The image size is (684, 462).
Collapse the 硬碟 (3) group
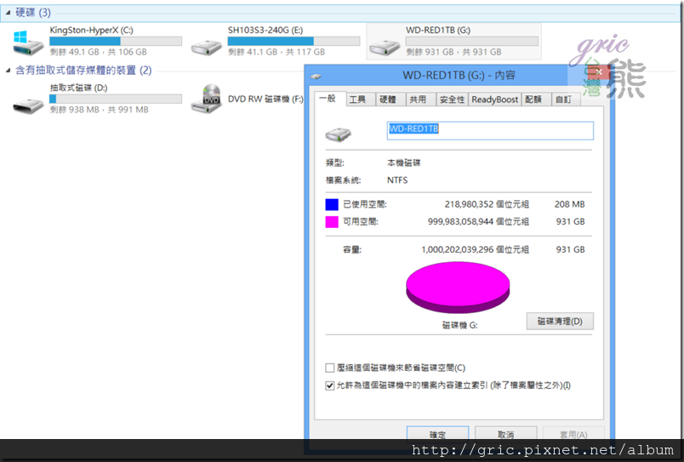tap(8, 13)
